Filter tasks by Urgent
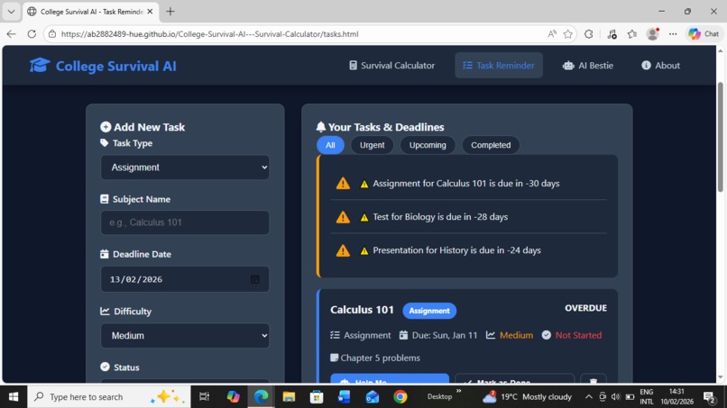Viewport: 727px width, 408px height. click(x=372, y=145)
